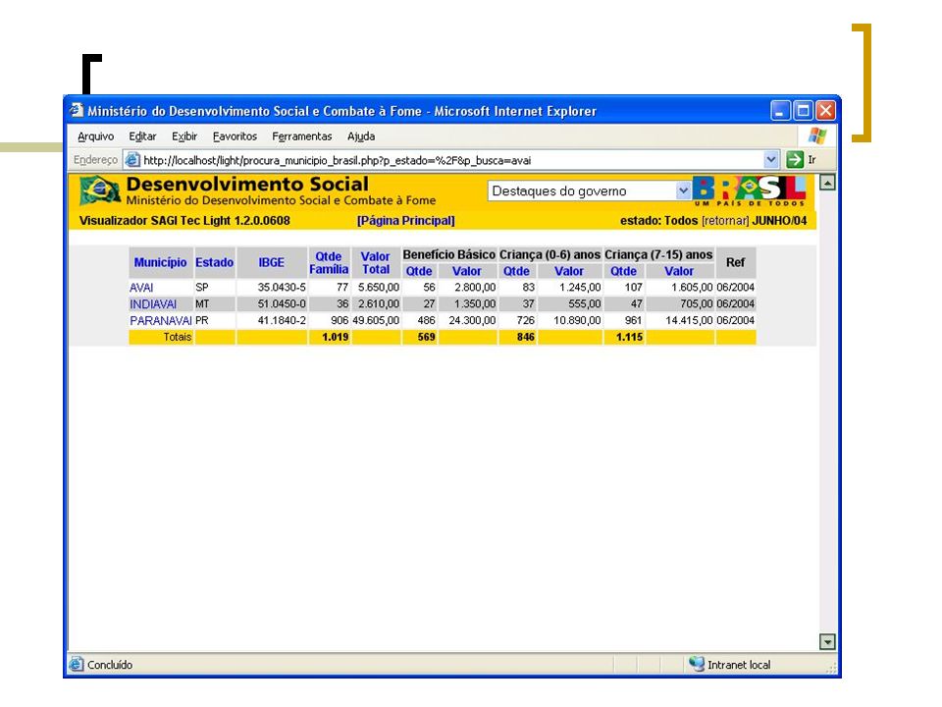Click IBGE code 51.0450-0

[x=282, y=304]
